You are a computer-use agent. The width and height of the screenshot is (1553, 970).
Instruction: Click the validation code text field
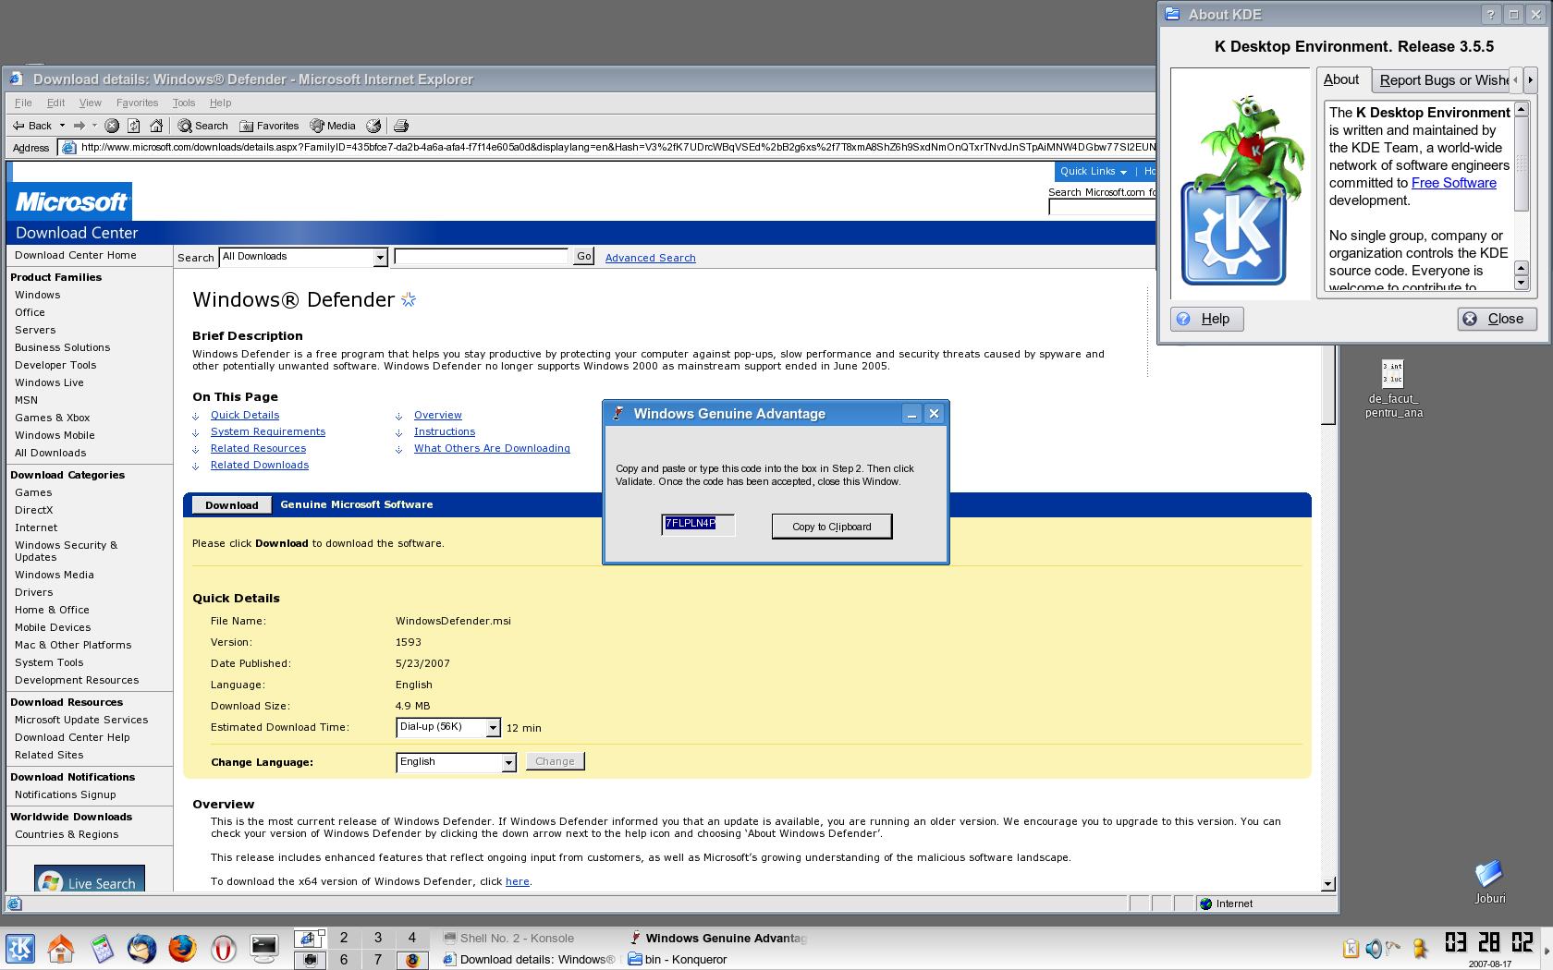[x=698, y=524]
